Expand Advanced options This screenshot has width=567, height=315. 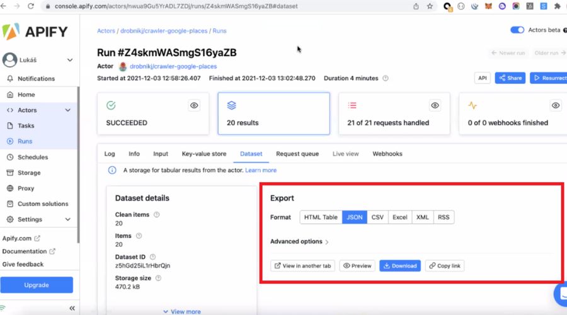tap(299, 241)
